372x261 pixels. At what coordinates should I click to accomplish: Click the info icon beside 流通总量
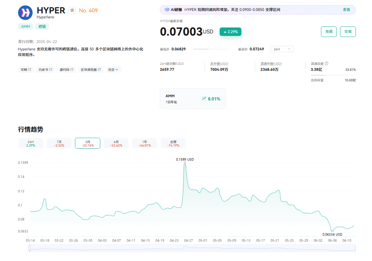pyautogui.click(x=327, y=63)
